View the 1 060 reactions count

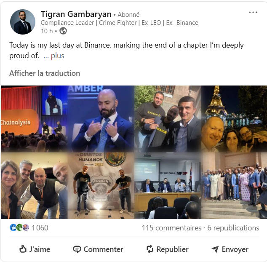[40, 228]
